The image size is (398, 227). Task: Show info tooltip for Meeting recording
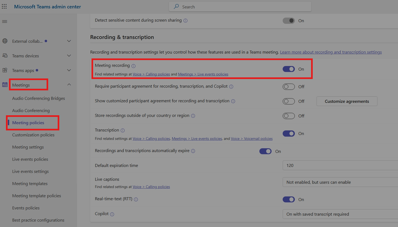click(133, 66)
